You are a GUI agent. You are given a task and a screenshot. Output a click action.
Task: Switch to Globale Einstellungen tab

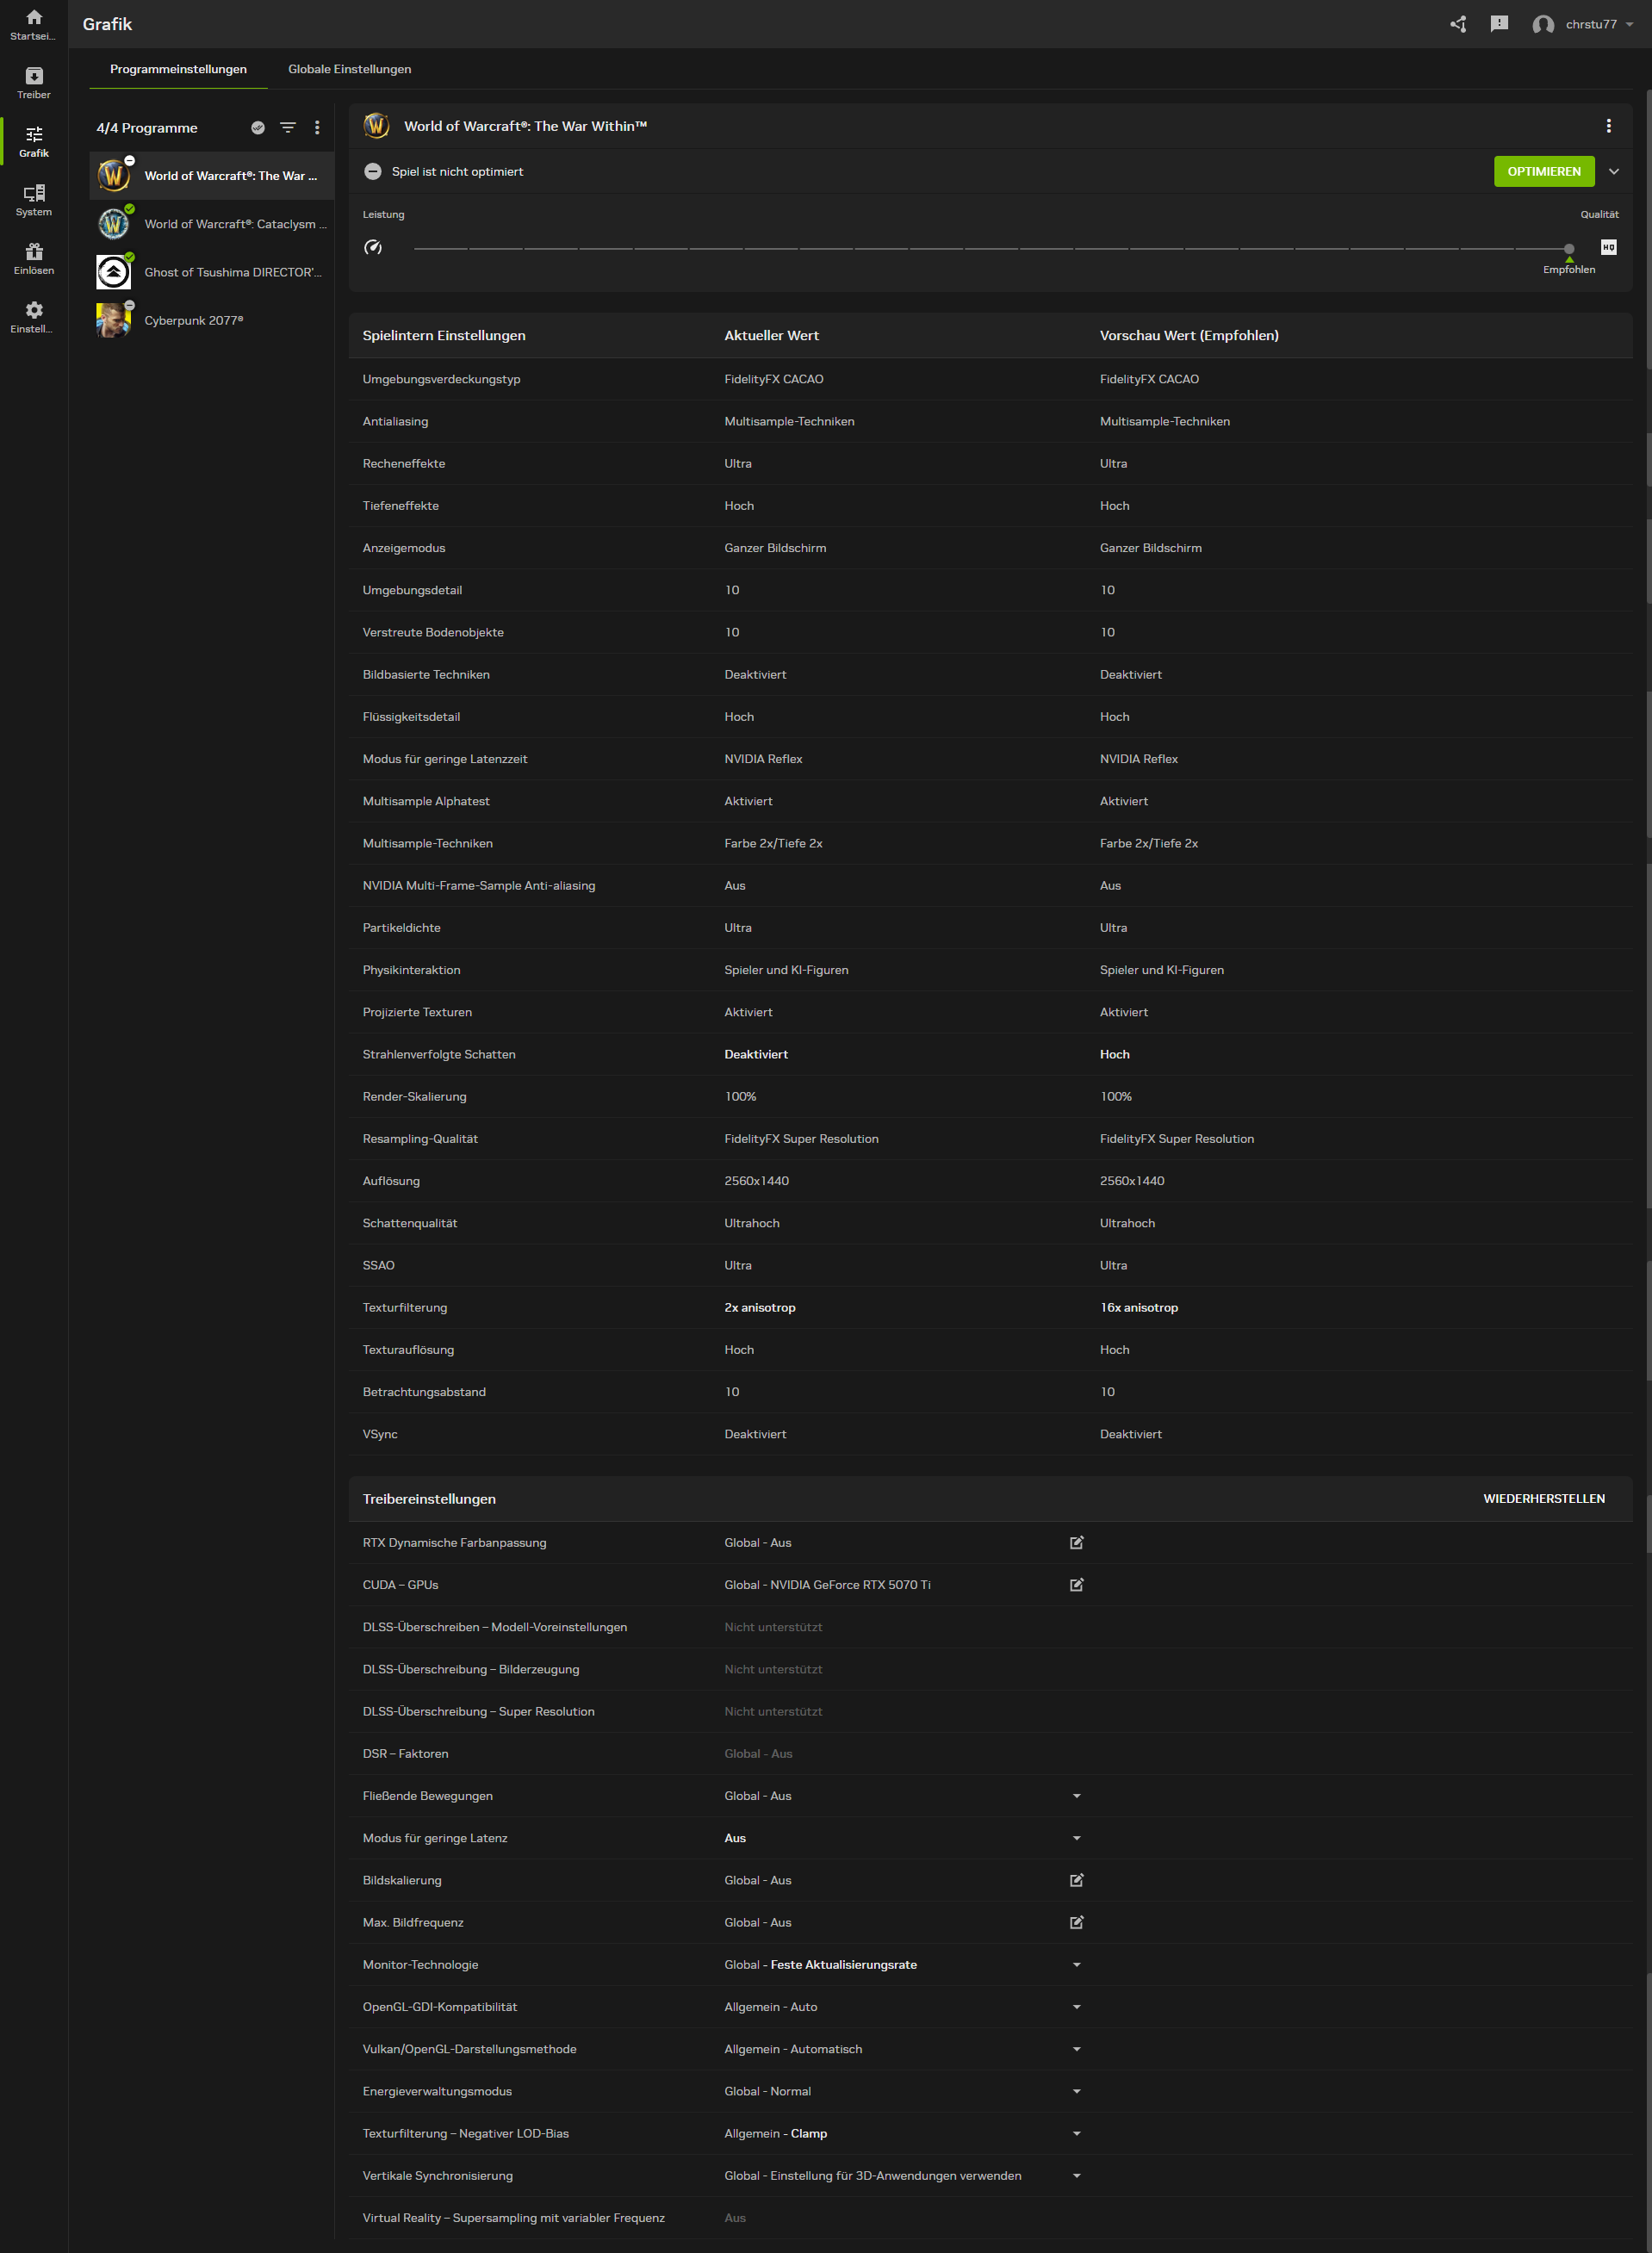tap(349, 69)
